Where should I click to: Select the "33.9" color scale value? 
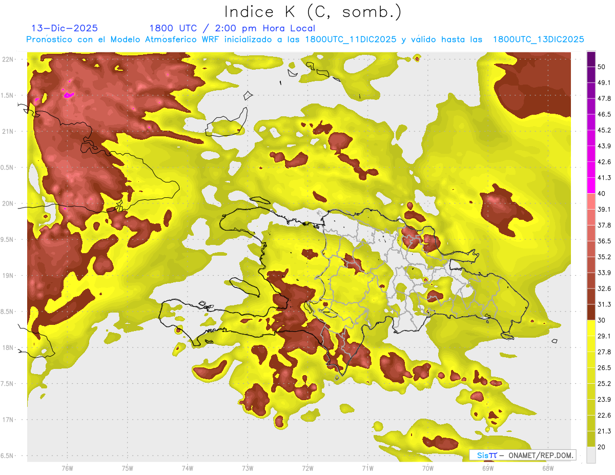(604, 273)
